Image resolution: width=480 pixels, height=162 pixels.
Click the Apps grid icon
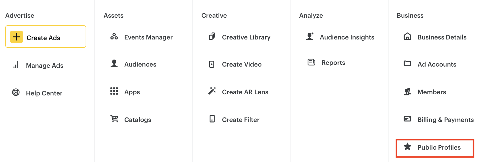(x=114, y=91)
